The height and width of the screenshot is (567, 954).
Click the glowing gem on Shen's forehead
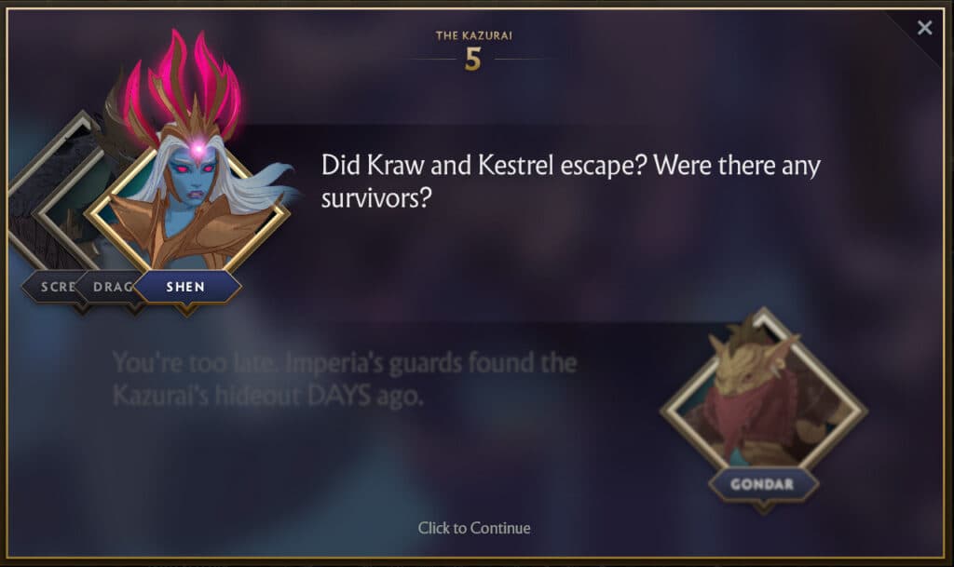198,148
